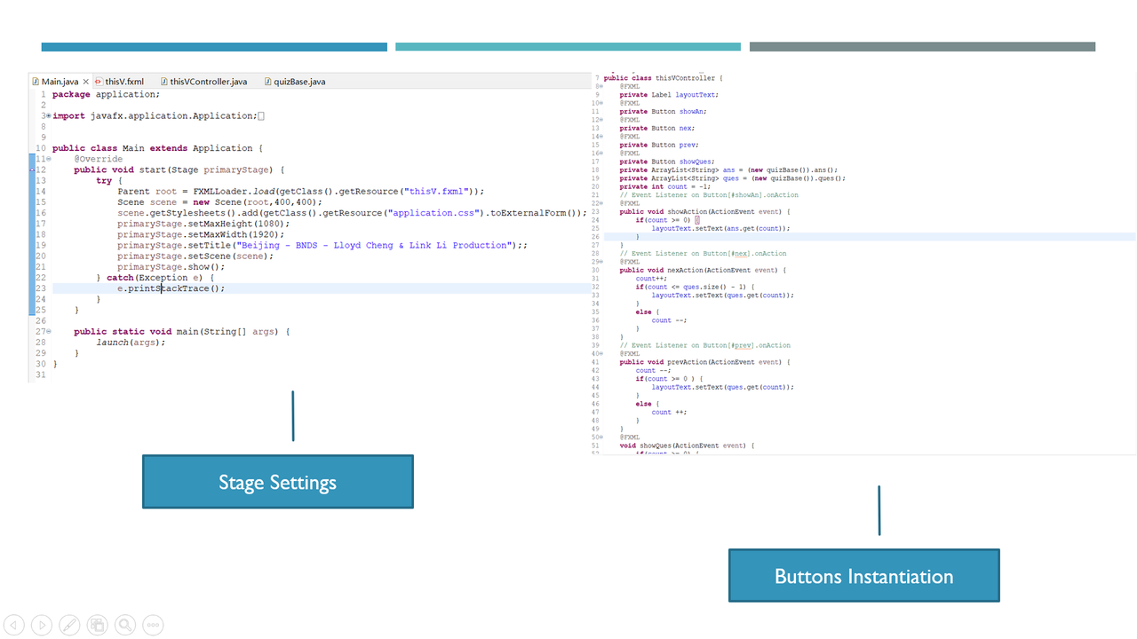Click the Java file icon on quizBase.java tab
1137x639 pixels.
point(267,82)
